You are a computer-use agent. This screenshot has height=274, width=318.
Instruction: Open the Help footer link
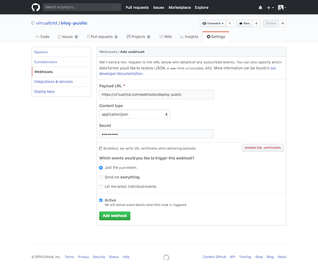(126, 257)
